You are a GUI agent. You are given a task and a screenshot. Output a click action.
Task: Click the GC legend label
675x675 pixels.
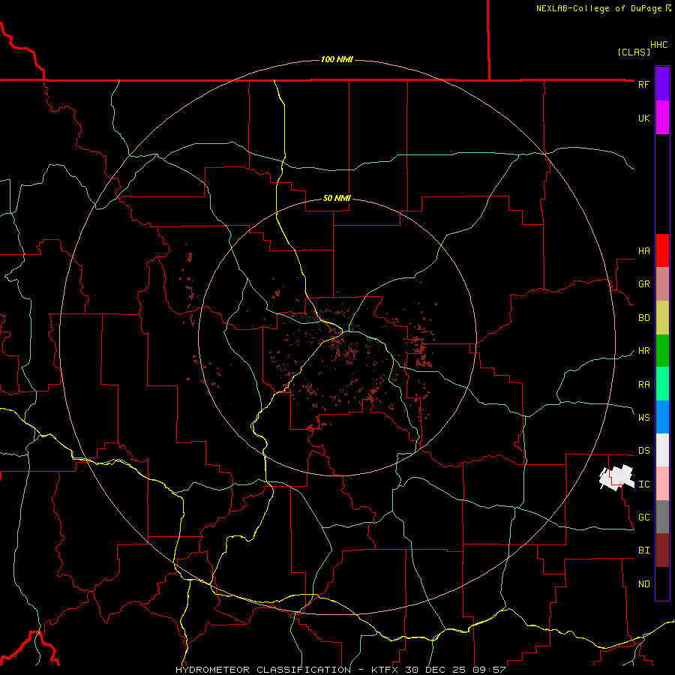coord(643,517)
